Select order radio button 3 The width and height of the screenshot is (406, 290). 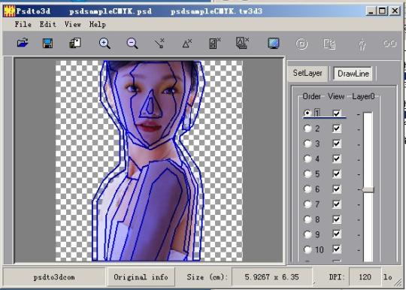pyautogui.click(x=308, y=143)
